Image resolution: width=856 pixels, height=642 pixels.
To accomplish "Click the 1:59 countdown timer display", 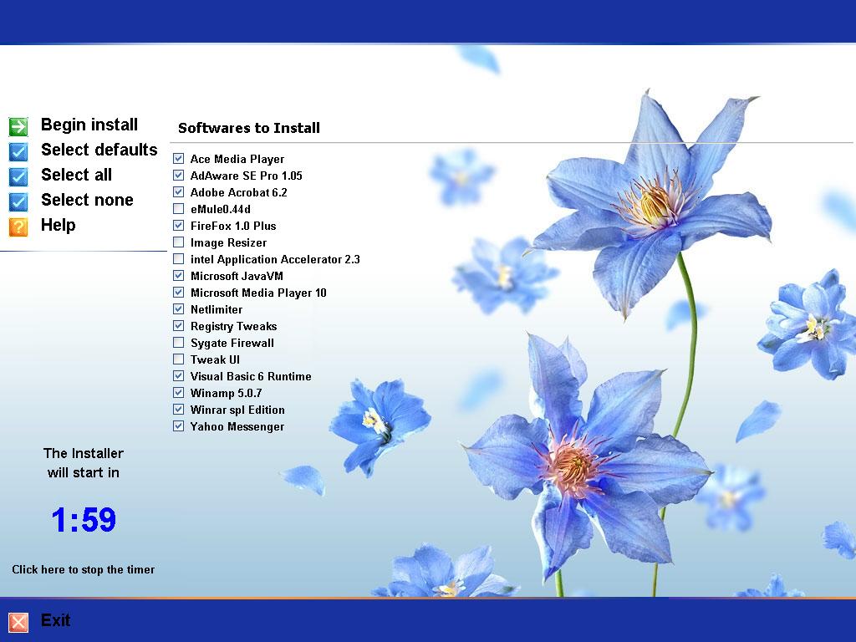I will coord(84,519).
